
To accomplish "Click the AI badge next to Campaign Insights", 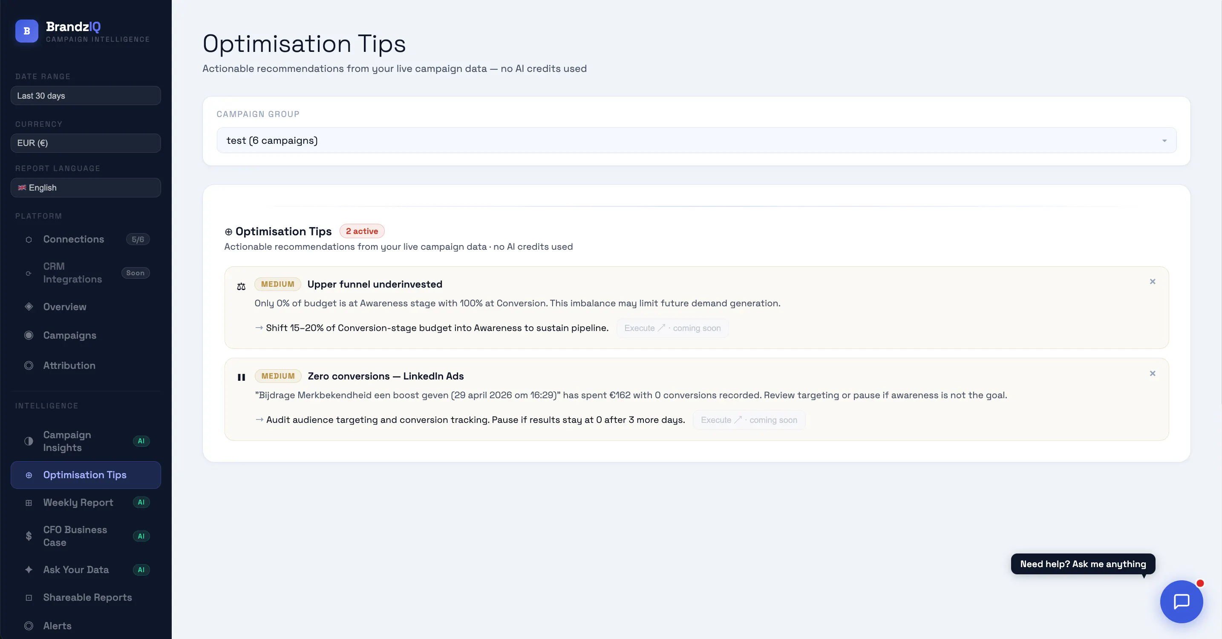I will tap(141, 441).
